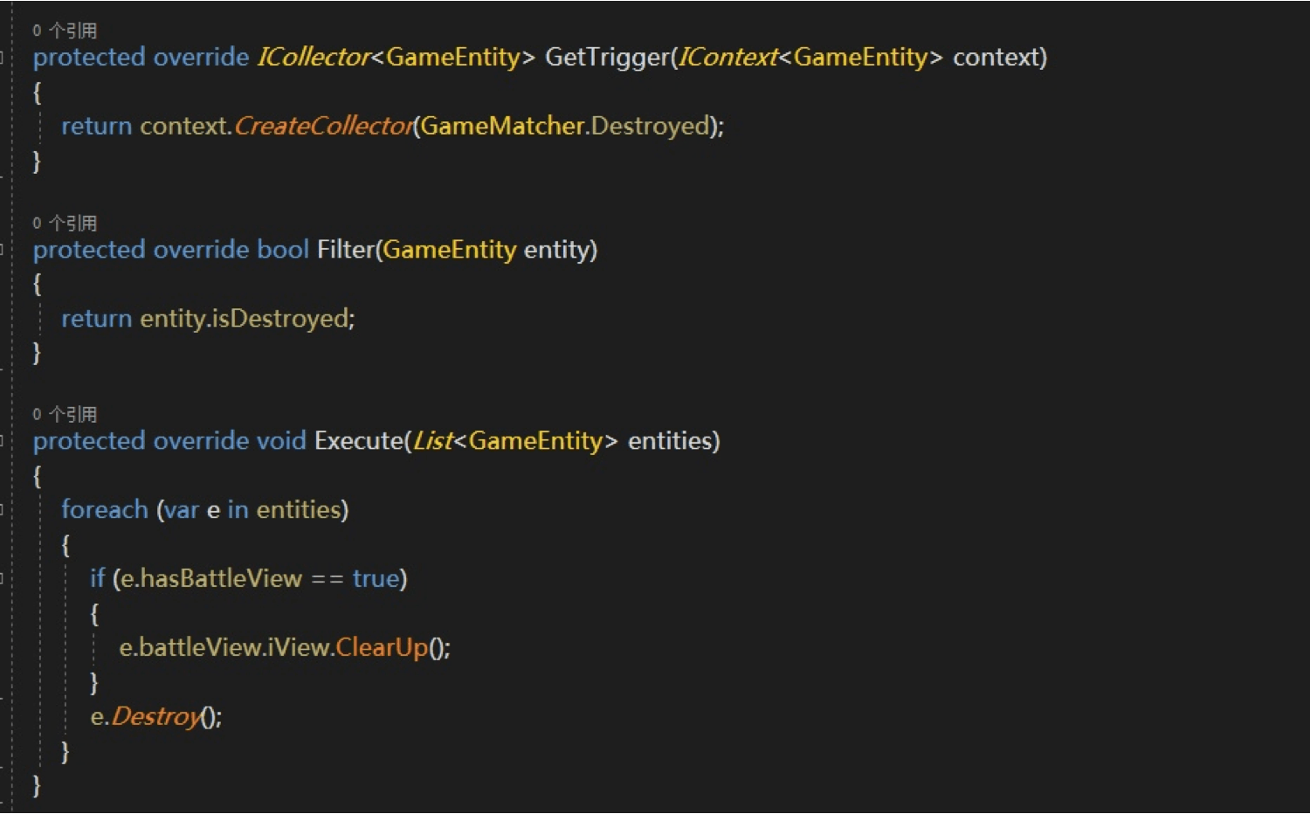The image size is (1310, 814).
Task: Click the bool keyword
Action: 283,250
